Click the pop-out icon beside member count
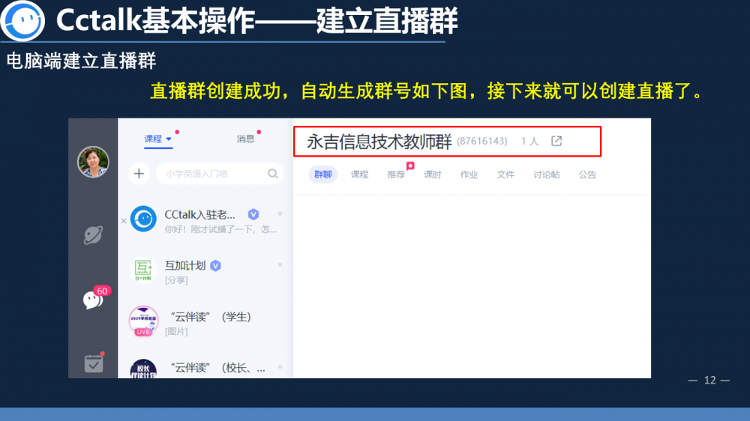This screenshot has height=421, width=750. 556,141
